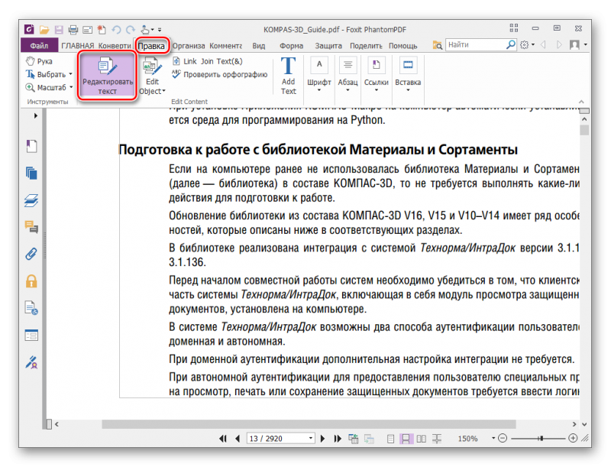Open the Layers panel in sidebar
Image resolution: width=611 pixels, height=467 pixels.
tap(31, 200)
